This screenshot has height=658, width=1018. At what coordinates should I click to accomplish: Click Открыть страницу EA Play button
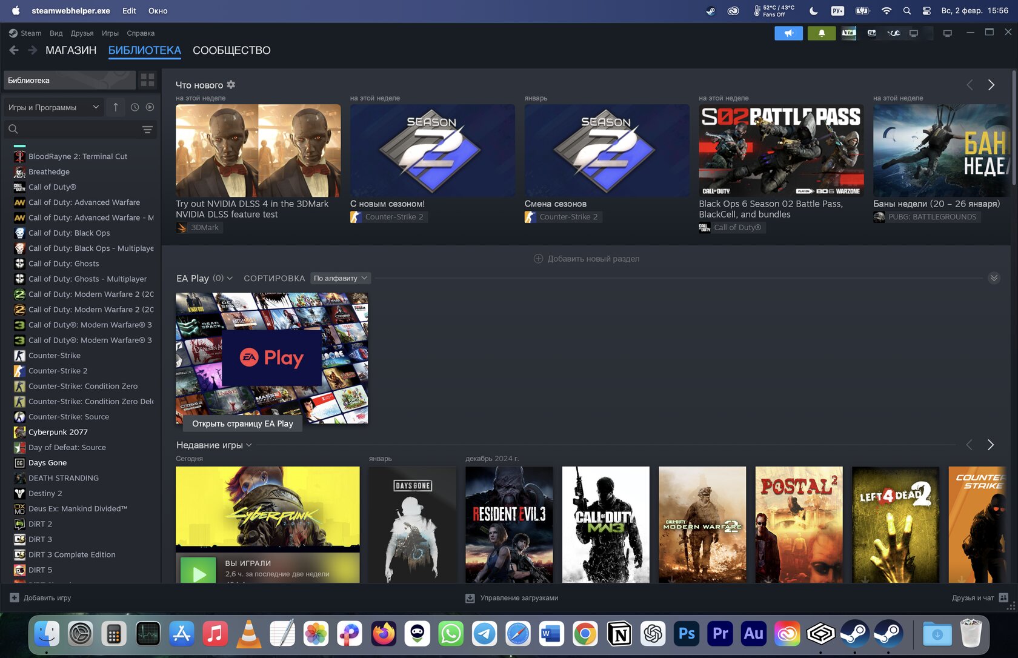tap(242, 424)
